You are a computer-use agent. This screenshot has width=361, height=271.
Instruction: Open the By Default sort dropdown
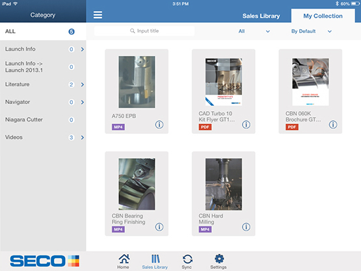(x=312, y=31)
